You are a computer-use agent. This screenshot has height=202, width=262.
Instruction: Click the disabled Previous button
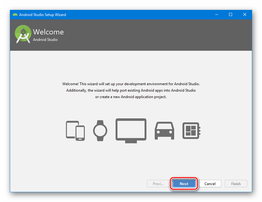click(x=158, y=184)
